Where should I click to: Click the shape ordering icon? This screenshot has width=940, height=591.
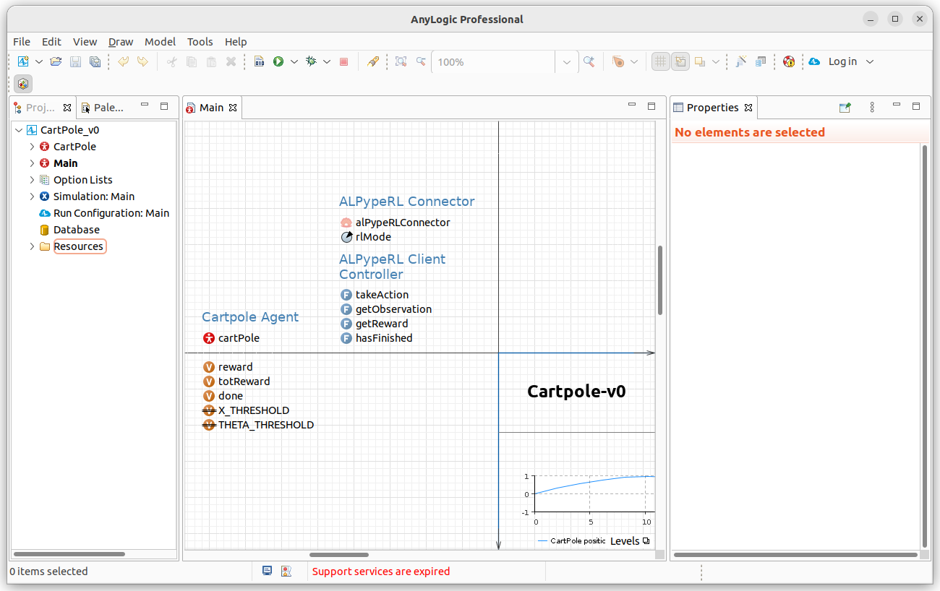pos(700,62)
